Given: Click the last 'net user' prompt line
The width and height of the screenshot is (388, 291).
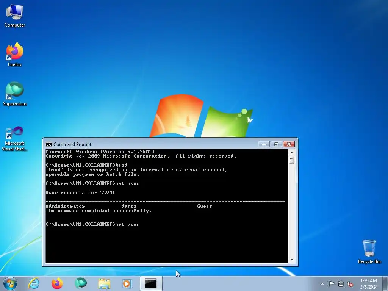Looking at the screenshot, I should tap(93, 224).
